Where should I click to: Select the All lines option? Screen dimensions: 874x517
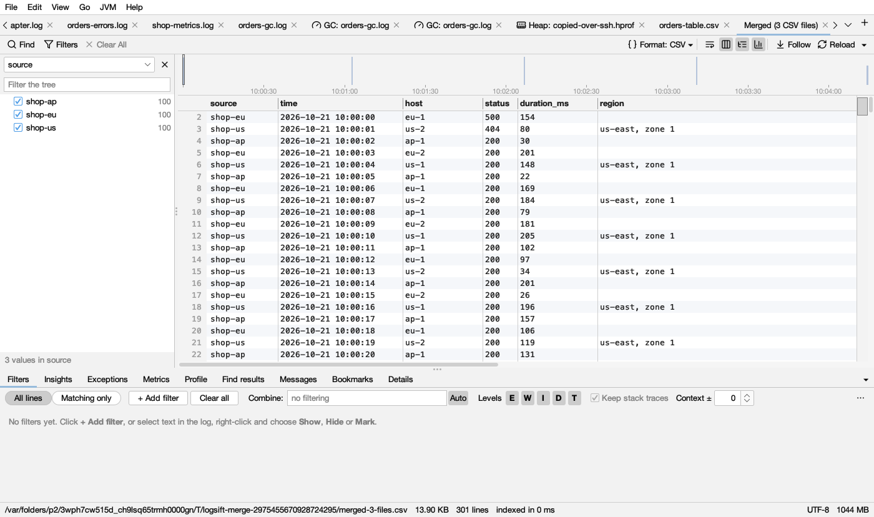pyautogui.click(x=28, y=398)
